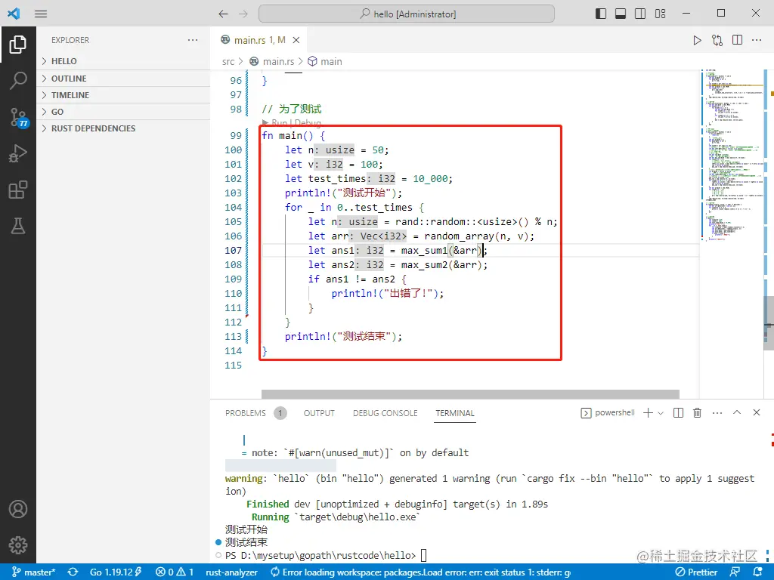Expand the HELLO folder section
The image size is (774, 580).
[x=123, y=61]
